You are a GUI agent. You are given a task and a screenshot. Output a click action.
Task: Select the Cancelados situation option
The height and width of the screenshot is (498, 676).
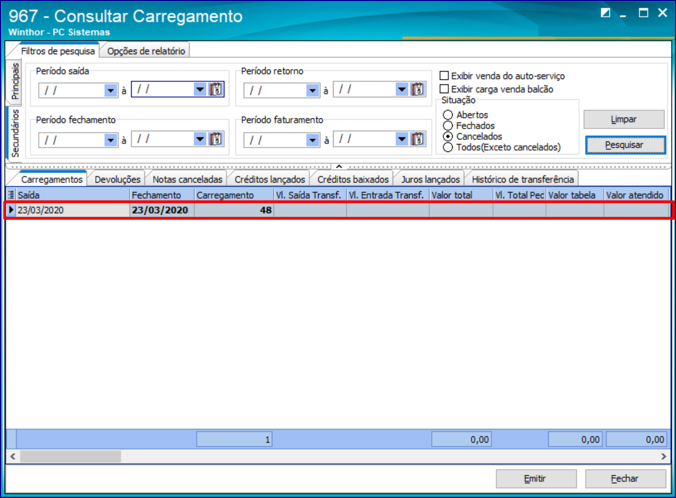tap(448, 136)
